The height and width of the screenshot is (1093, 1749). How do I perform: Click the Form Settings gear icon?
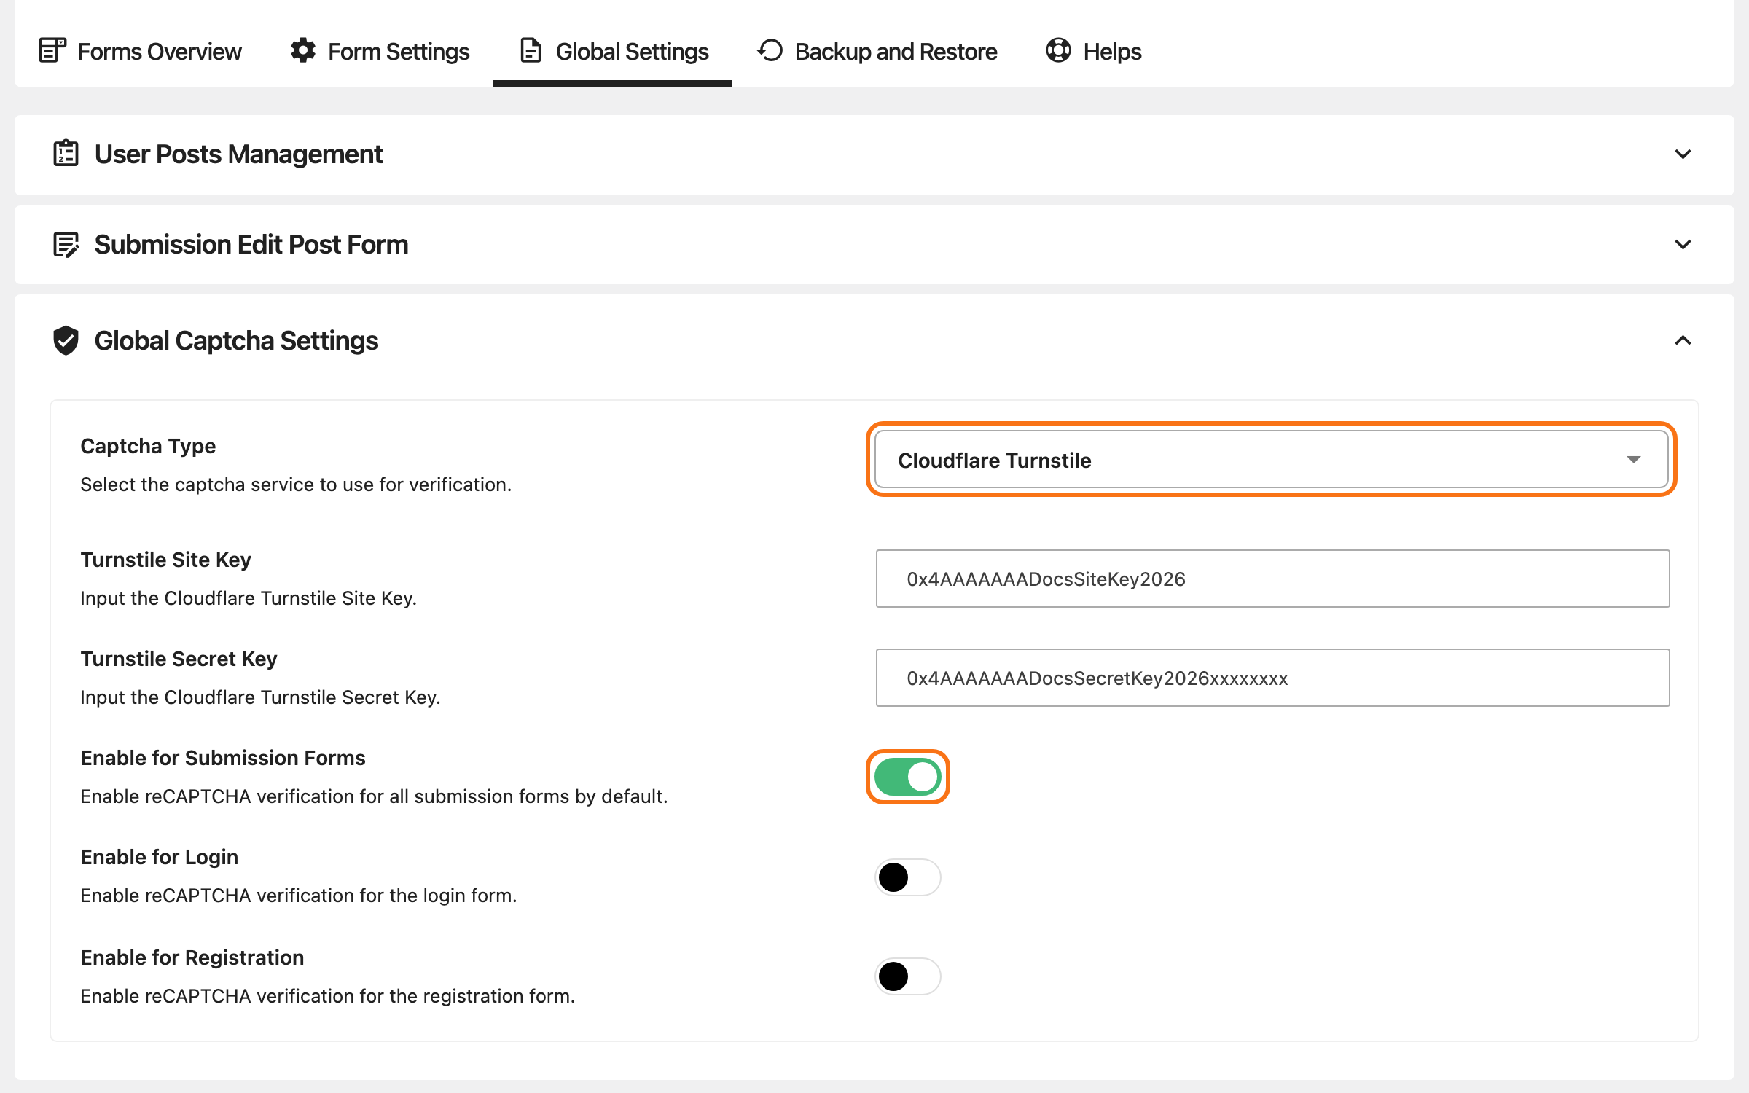click(x=303, y=51)
